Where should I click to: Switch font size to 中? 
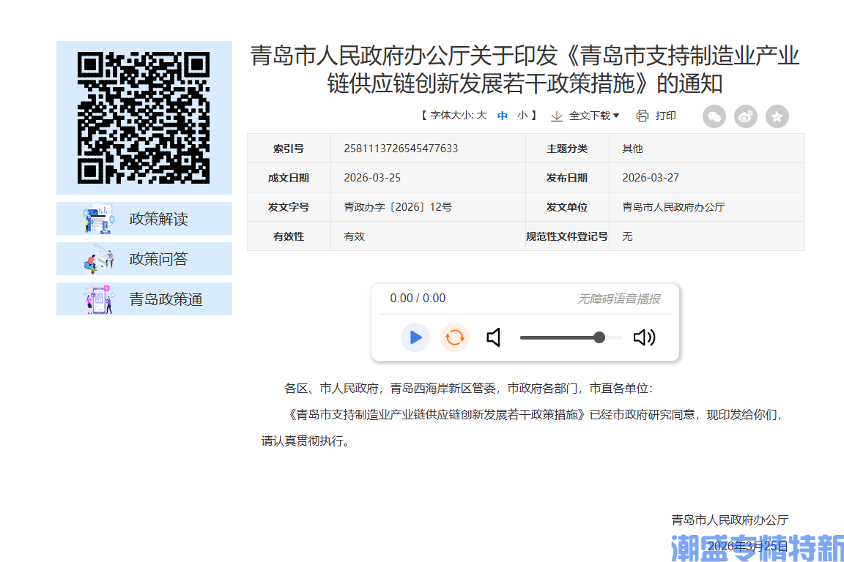pos(502,115)
